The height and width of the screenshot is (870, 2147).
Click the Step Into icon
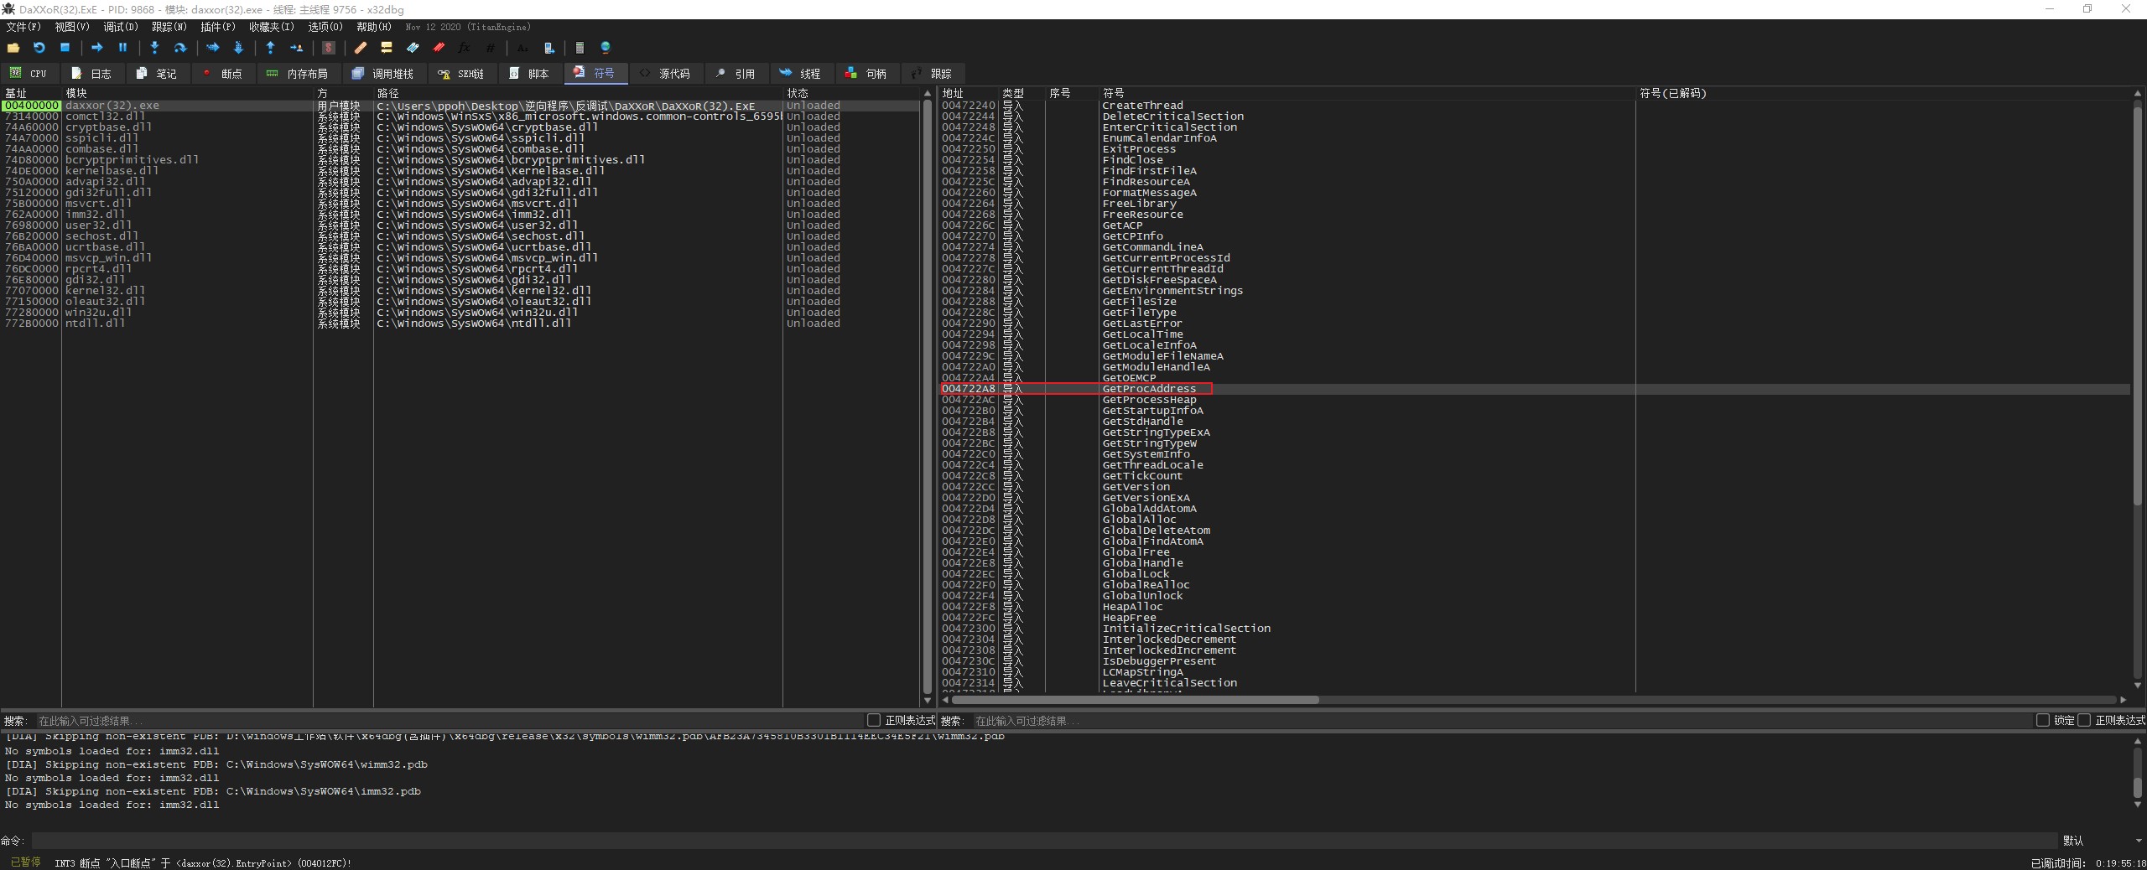click(154, 48)
